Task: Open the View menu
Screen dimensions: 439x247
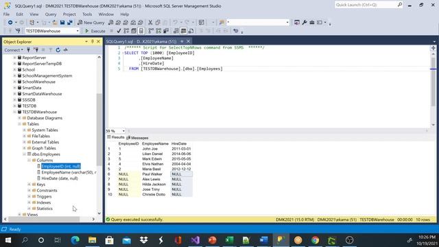Action: (x=34, y=14)
